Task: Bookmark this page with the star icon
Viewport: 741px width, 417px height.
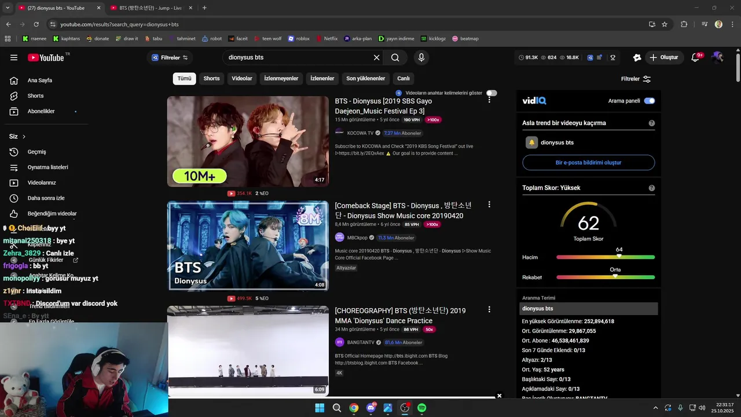Action: point(665,24)
